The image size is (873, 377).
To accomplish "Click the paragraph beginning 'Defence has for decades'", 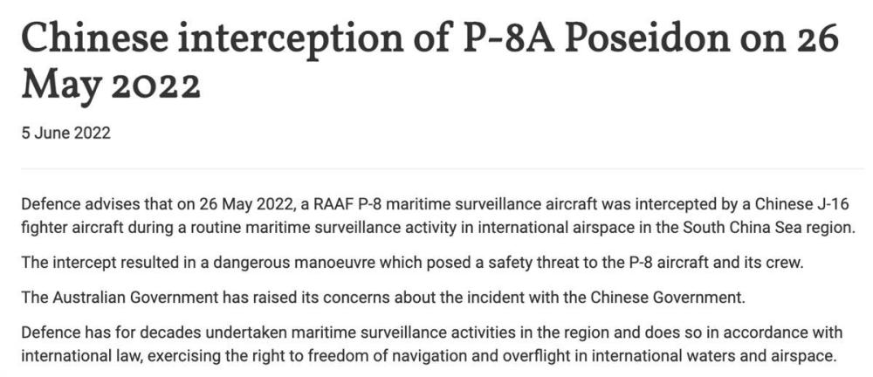I will [431, 344].
